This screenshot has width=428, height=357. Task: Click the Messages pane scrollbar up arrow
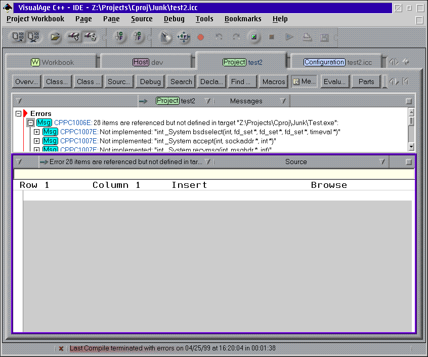click(x=411, y=112)
